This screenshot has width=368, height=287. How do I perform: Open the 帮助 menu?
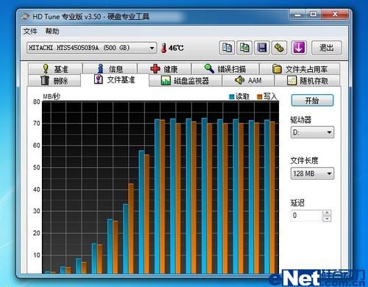pos(52,31)
